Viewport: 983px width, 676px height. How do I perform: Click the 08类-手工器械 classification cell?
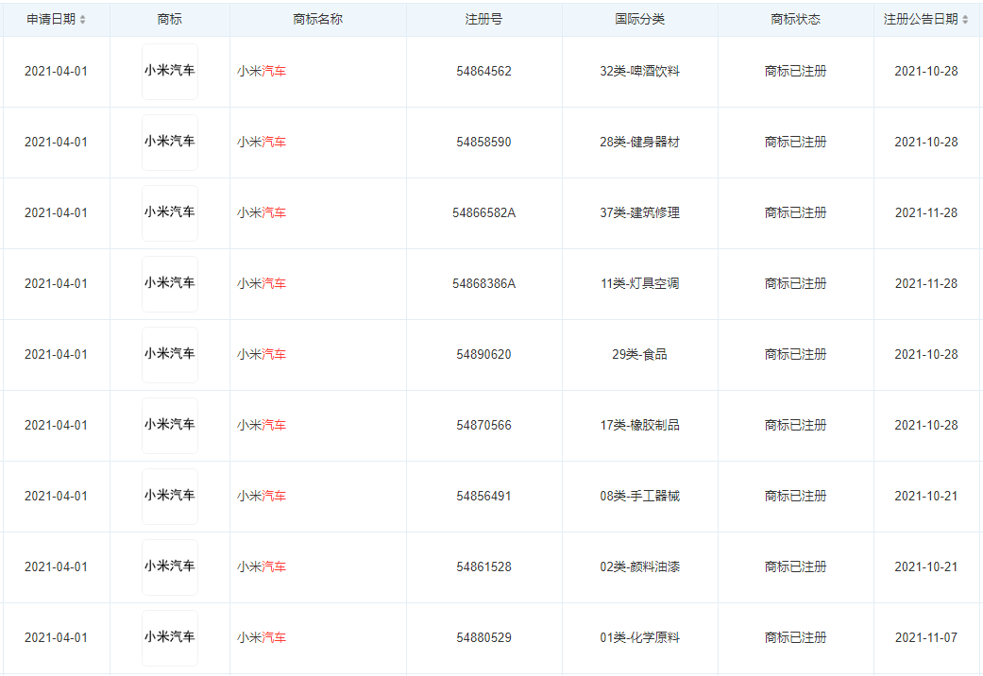pyautogui.click(x=640, y=497)
